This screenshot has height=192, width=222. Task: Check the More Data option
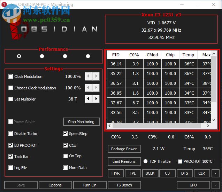[x=65, y=168]
